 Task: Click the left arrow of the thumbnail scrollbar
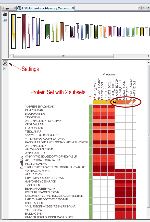(x=11, y=56)
